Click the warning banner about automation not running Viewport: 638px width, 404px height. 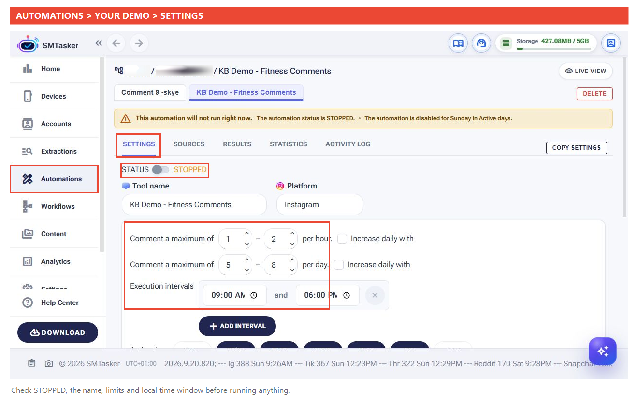coord(363,118)
